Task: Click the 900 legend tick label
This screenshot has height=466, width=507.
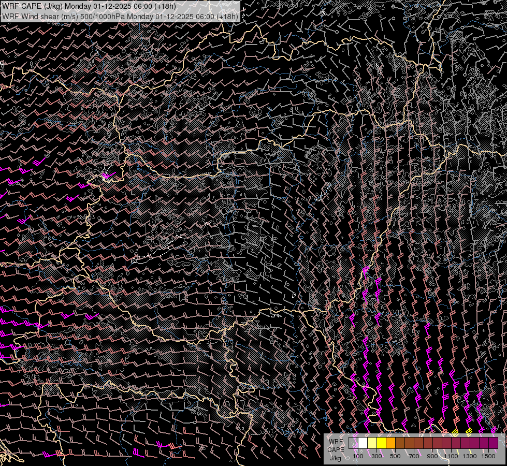Action: coord(432,456)
